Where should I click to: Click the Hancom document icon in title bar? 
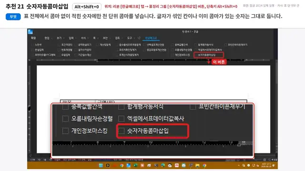coord(30,32)
